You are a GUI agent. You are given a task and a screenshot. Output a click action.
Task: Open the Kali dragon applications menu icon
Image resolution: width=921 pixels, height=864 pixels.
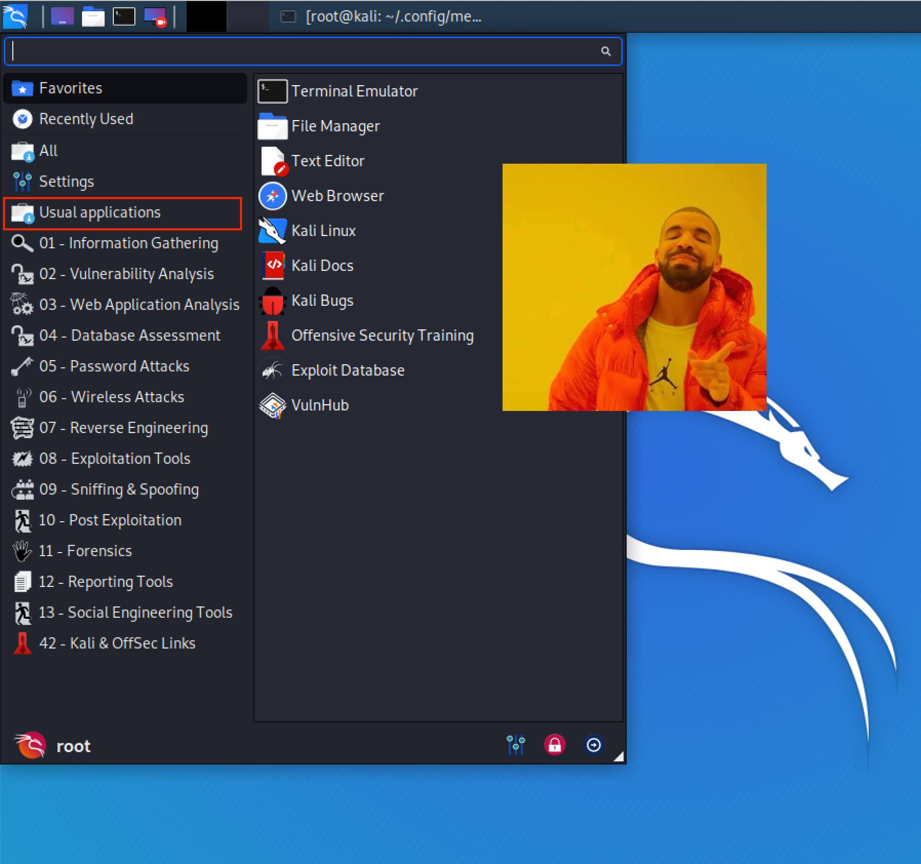[15, 16]
